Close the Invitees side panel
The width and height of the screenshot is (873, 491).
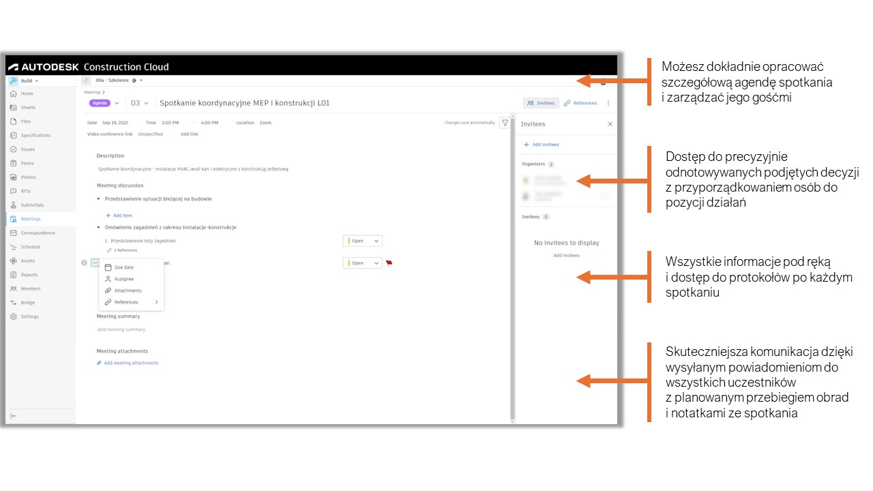[610, 124]
